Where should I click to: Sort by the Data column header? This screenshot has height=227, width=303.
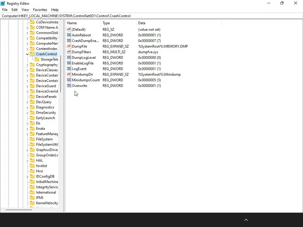[179, 23]
